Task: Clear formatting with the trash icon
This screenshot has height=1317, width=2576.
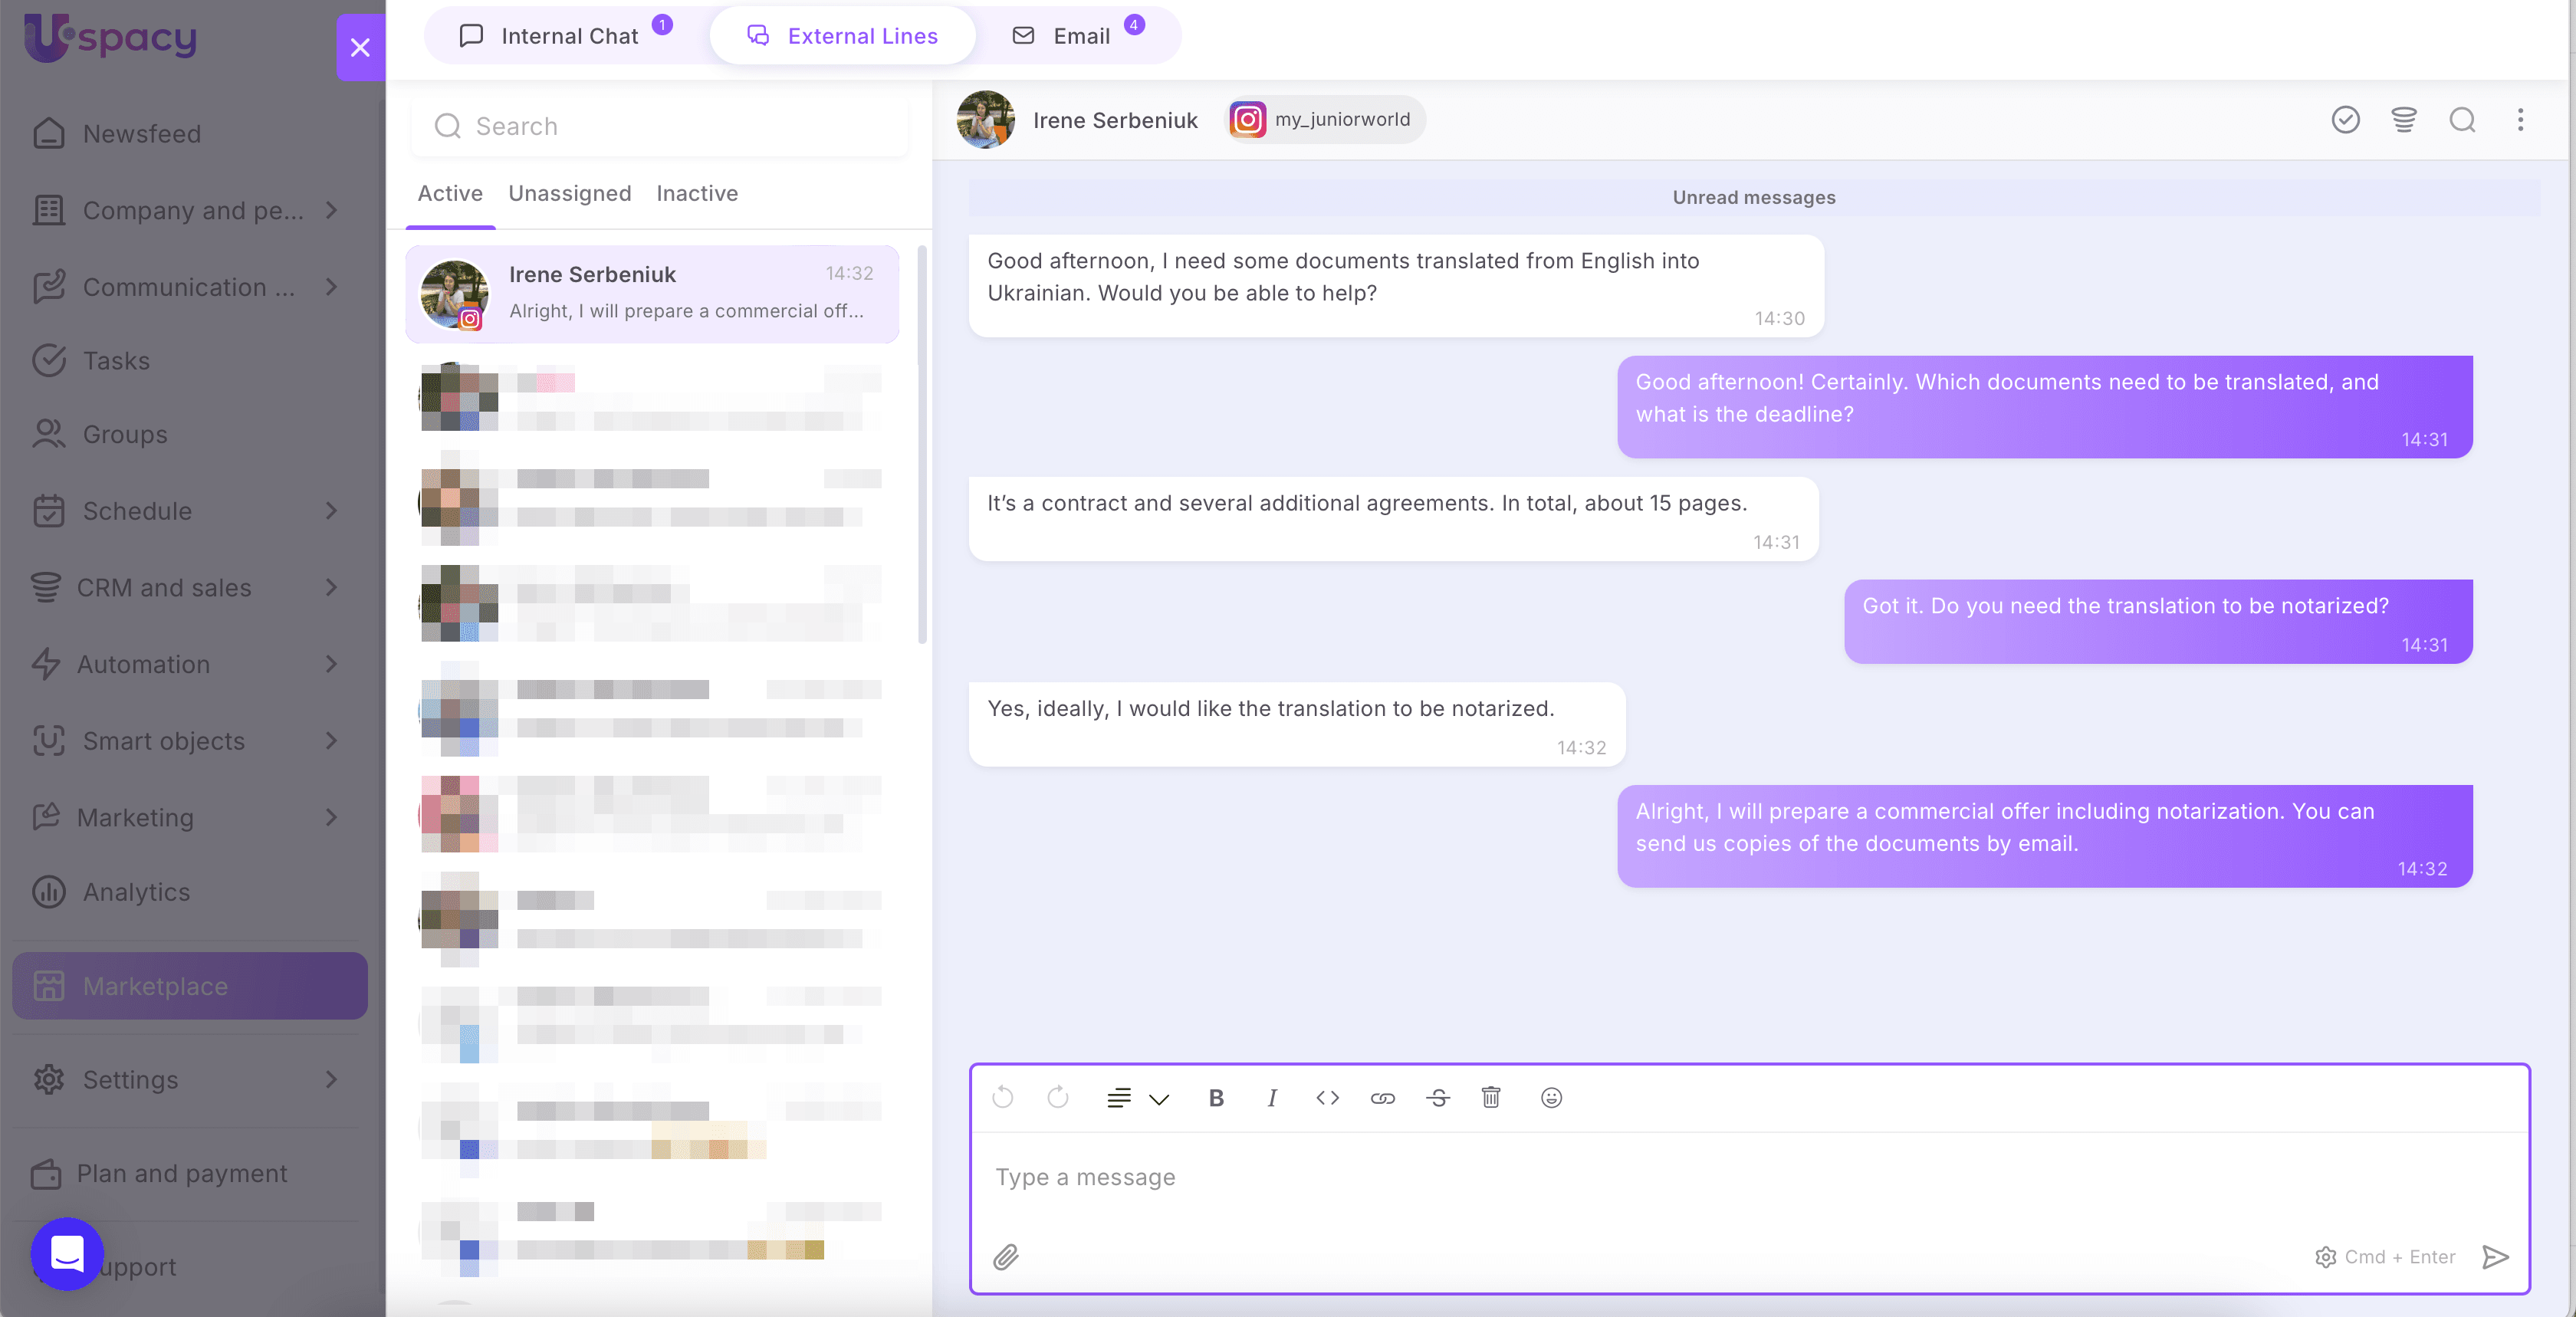Action: coord(1491,1097)
